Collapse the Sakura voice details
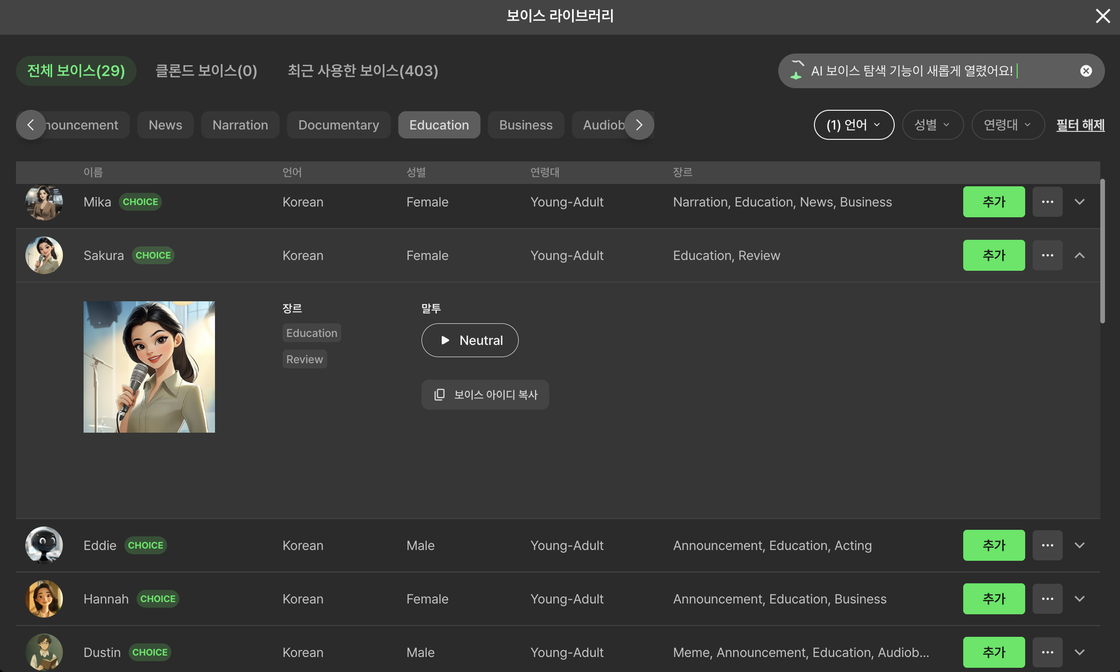The image size is (1120, 672). point(1080,255)
